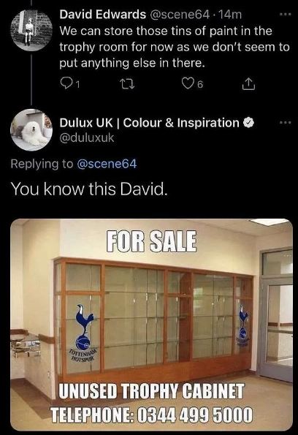Open David's tweet text about trophy room
298x435 pixels.
tap(175, 47)
